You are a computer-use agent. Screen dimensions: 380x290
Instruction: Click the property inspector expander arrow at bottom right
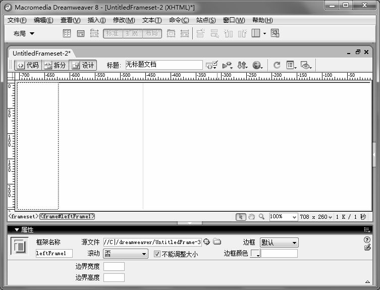click(x=367, y=282)
